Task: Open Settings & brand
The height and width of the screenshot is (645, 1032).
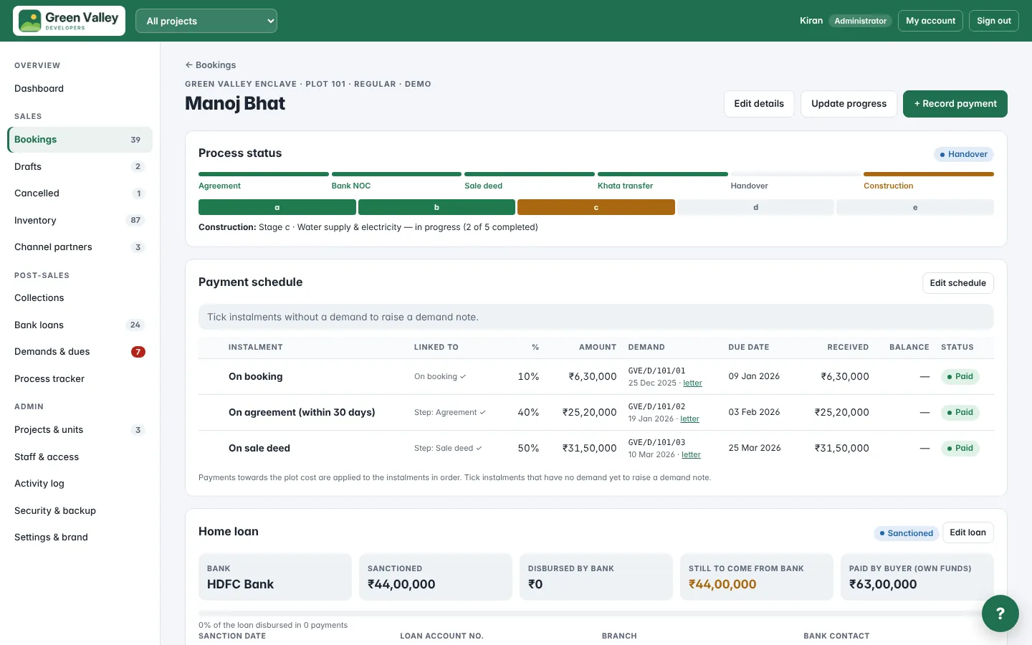Action: pyautogui.click(x=80, y=537)
